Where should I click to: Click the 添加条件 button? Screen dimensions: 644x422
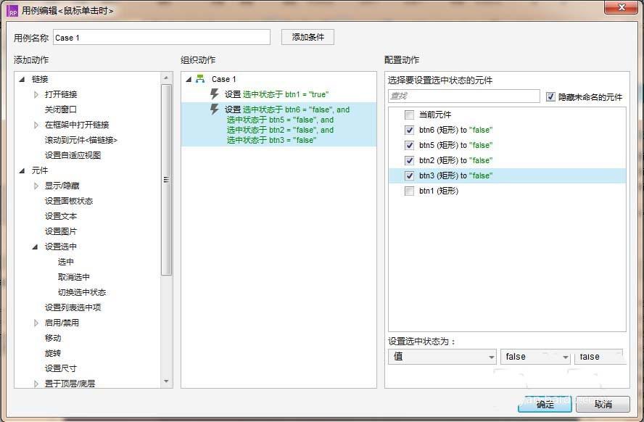pos(307,37)
